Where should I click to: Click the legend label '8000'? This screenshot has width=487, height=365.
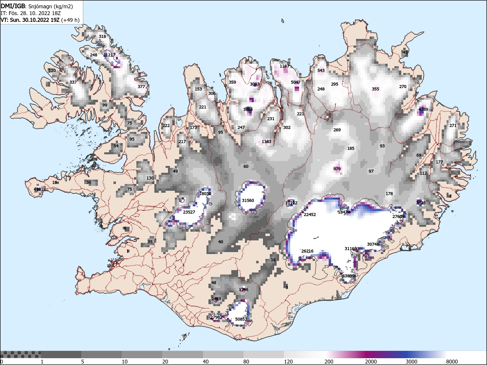tap(452, 362)
